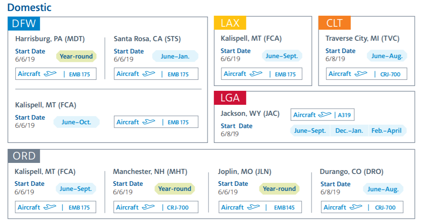This screenshot has width=422, height=224.
Task: Open the yellow LAX hub tab
Action: pyautogui.click(x=230, y=23)
